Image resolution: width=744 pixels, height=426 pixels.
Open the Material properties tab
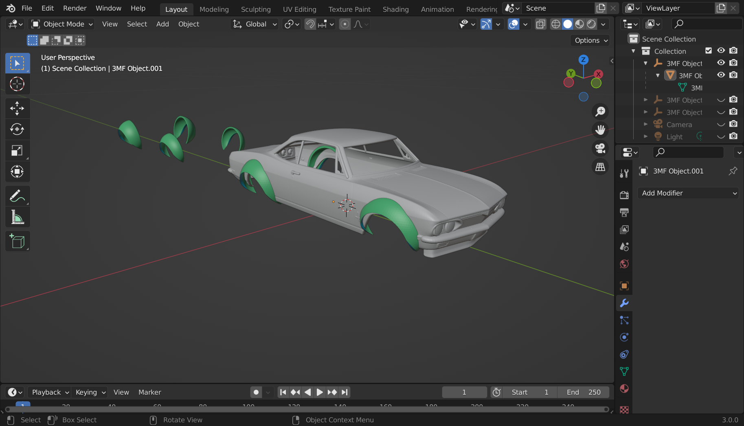tap(624, 389)
